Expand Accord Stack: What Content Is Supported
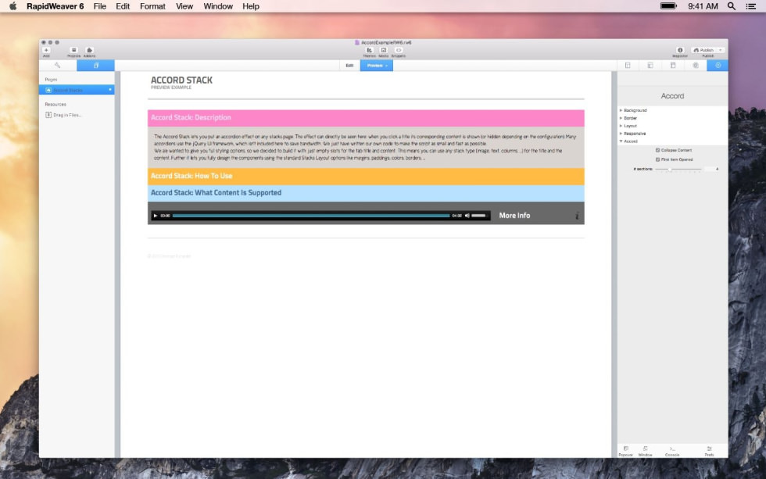 (x=366, y=193)
